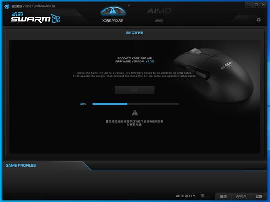The image size is (270, 202).
Task: Click the greyed-out update button above the progress bar
Action: click(135, 90)
